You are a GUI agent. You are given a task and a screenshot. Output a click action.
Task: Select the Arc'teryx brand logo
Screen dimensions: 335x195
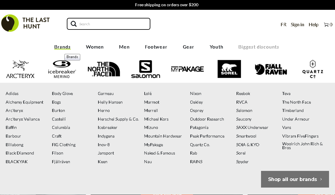[x=20, y=69]
